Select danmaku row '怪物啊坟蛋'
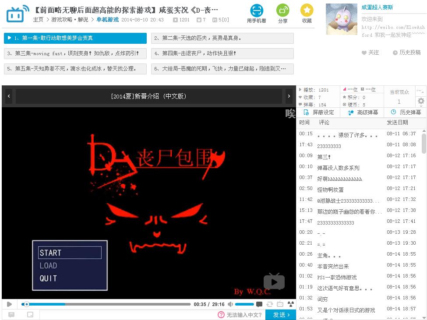427x320 pixels. coord(359,189)
